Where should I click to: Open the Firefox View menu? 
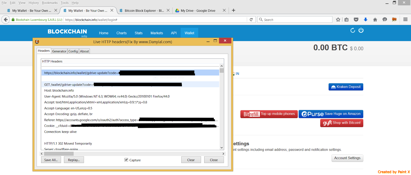click(22, 3)
